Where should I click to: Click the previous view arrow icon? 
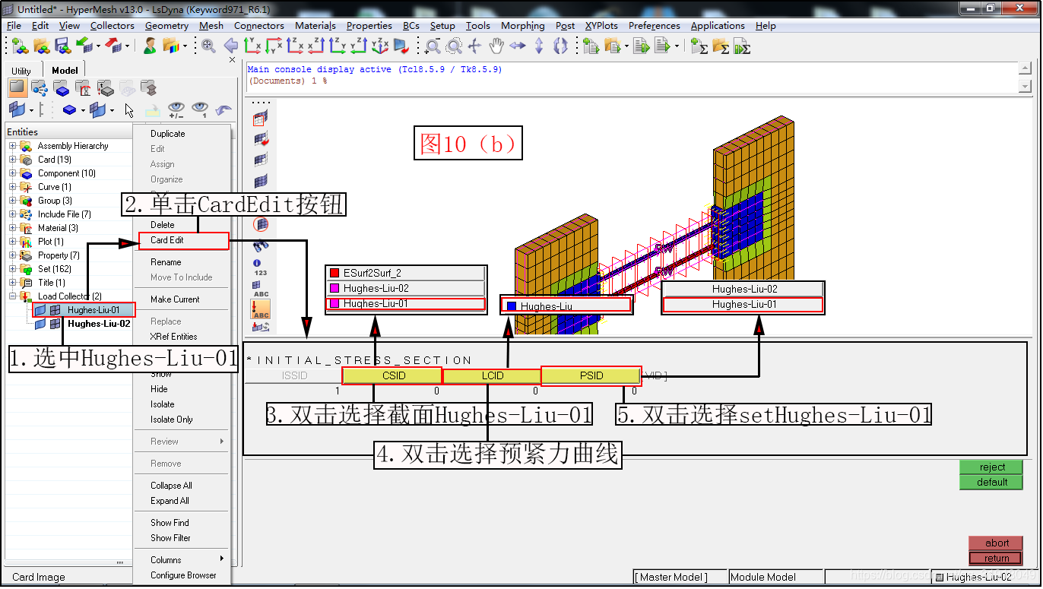click(x=231, y=46)
